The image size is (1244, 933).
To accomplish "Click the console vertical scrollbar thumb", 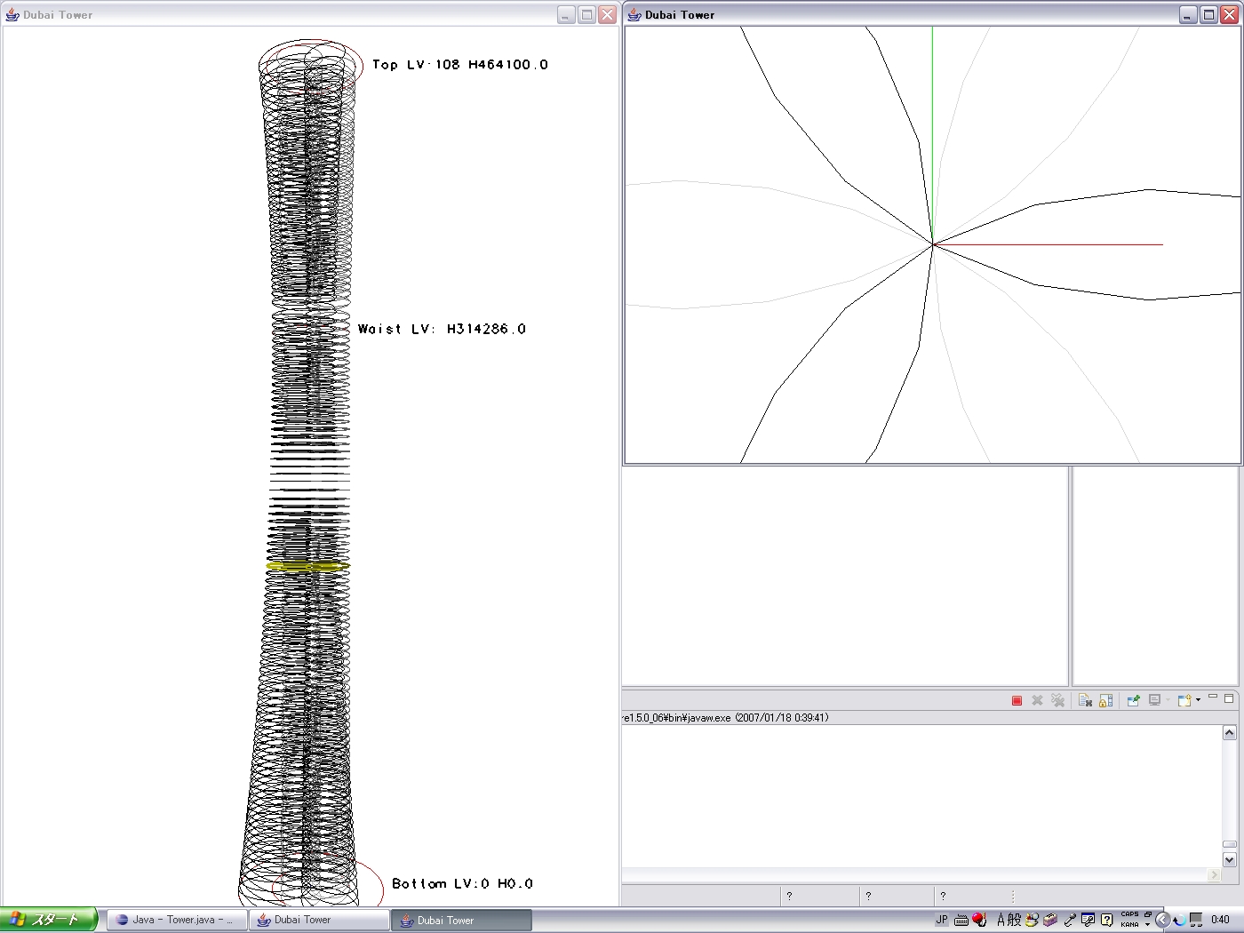I will tap(1230, 844).
